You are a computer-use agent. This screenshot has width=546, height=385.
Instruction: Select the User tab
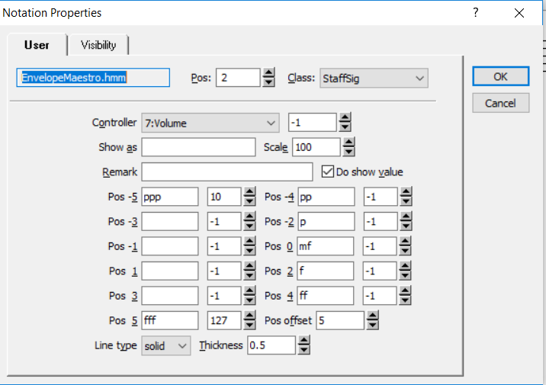tap(37, 45)
